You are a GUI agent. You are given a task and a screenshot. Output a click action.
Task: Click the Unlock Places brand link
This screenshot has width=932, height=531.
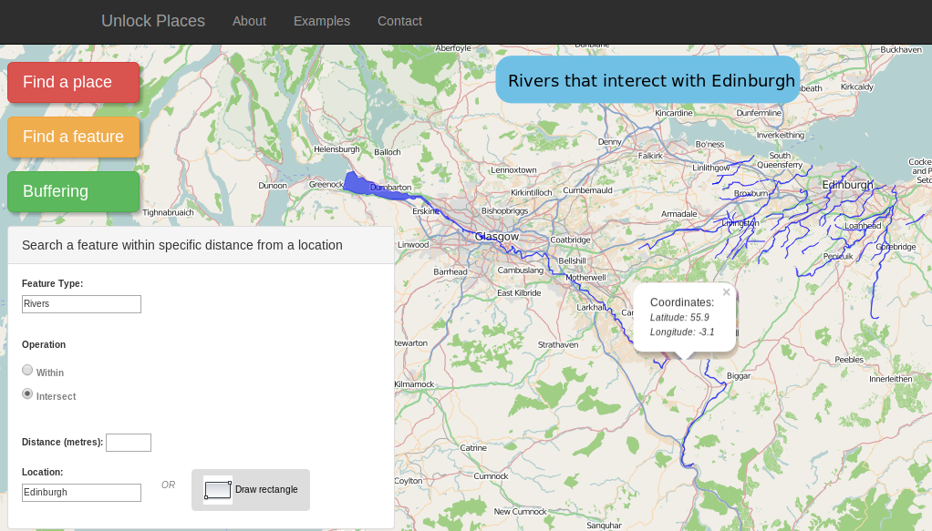[x=153, y=21]
